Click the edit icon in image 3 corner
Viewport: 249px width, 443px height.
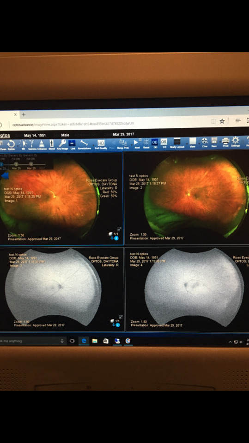tap(121, 317)
